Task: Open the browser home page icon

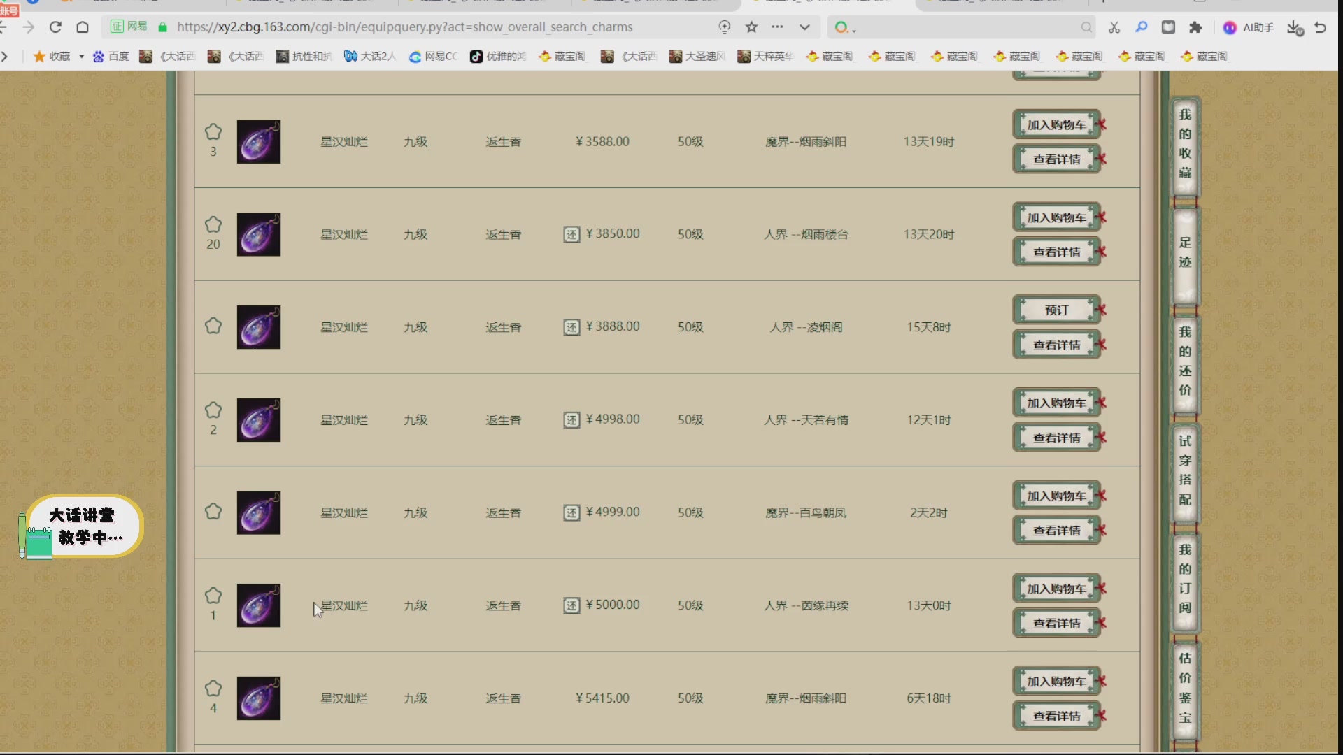Action: pos(83,27)
